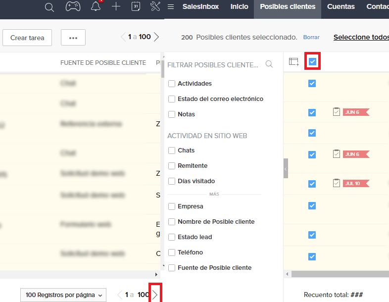This screenshot has width=389, height=302.
Task: Go to next page using bottom arrow
Action: [x=155, y=295]
